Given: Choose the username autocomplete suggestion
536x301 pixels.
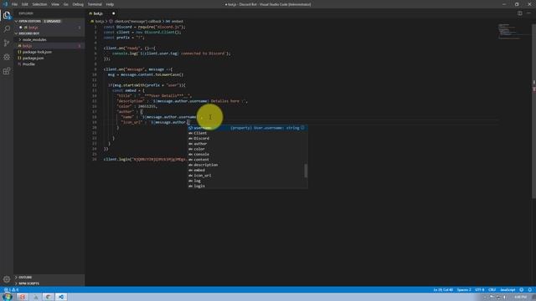Looking at the screenshot, I should point(247,128).
